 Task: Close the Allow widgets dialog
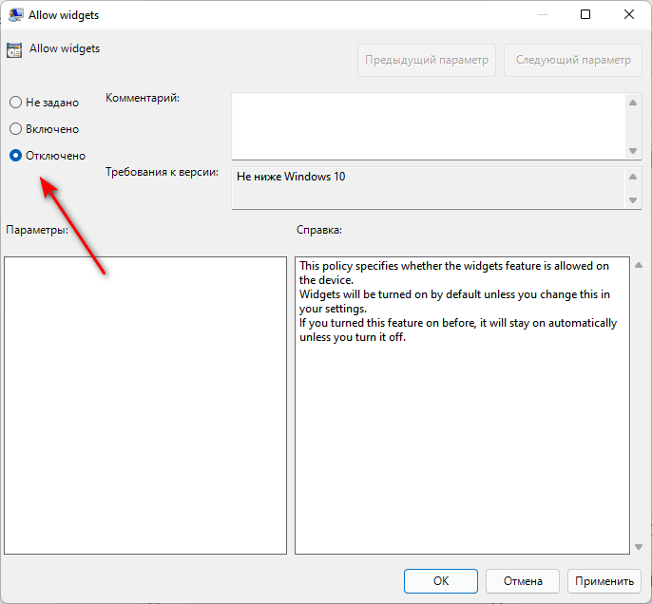coord(629,14)
